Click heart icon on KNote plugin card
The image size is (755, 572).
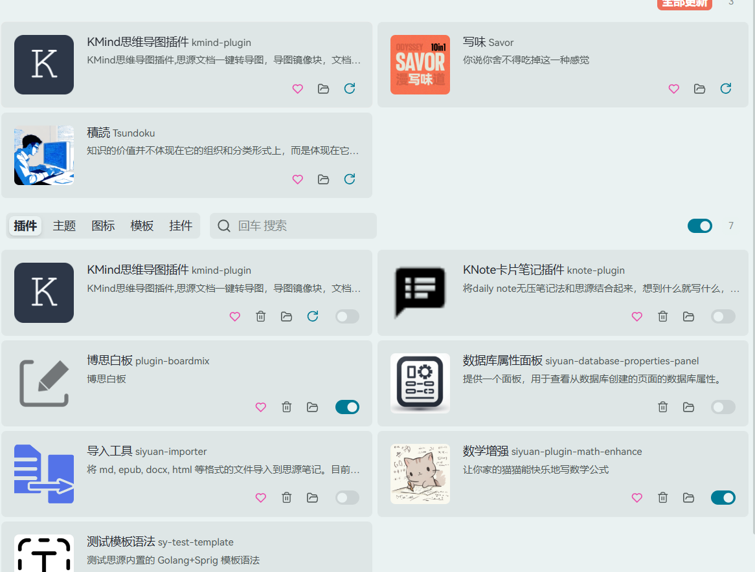pos(637,316)
